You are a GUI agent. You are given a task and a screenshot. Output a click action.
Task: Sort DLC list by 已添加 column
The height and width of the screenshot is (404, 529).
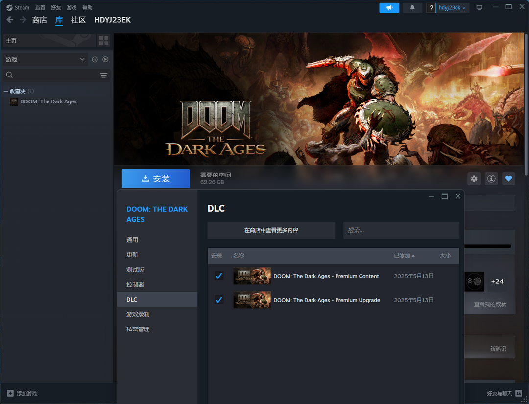(404, 256)
